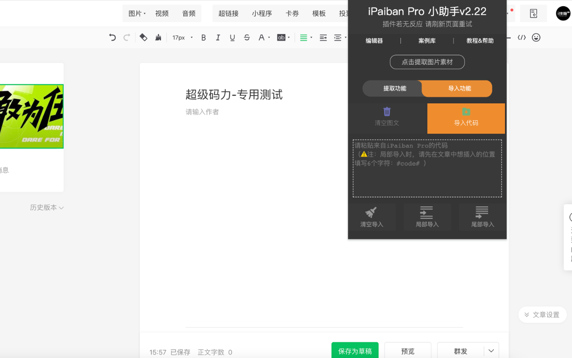Switch to the 案例库 tab
Screen dimensions: 572x358
427,40
